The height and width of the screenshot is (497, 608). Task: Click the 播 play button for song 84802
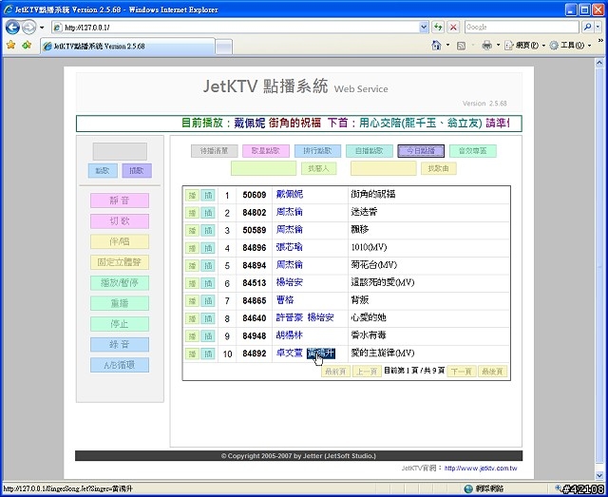coord(192,213)
